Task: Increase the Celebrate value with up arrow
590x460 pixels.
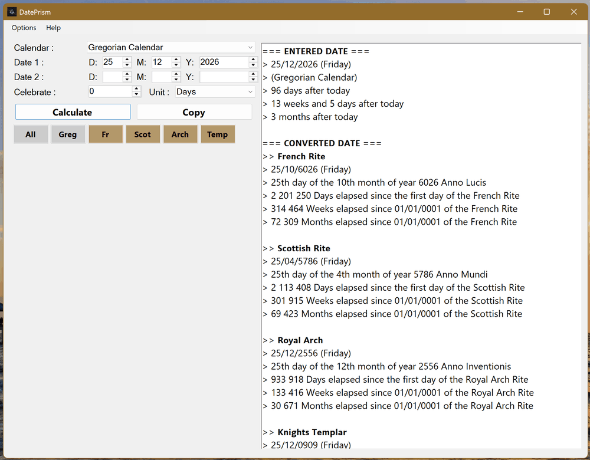Action: (137, 89)
